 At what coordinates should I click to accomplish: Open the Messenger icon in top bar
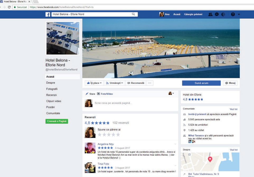click(217, 14)
